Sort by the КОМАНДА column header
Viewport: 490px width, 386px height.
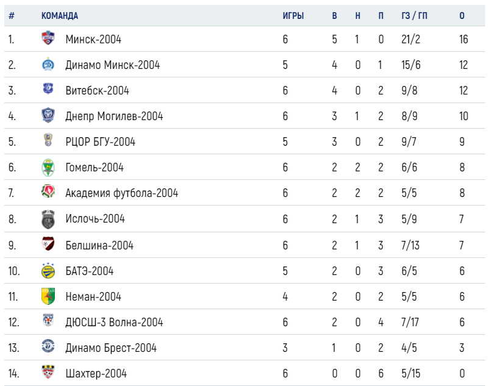click(60, 16)
